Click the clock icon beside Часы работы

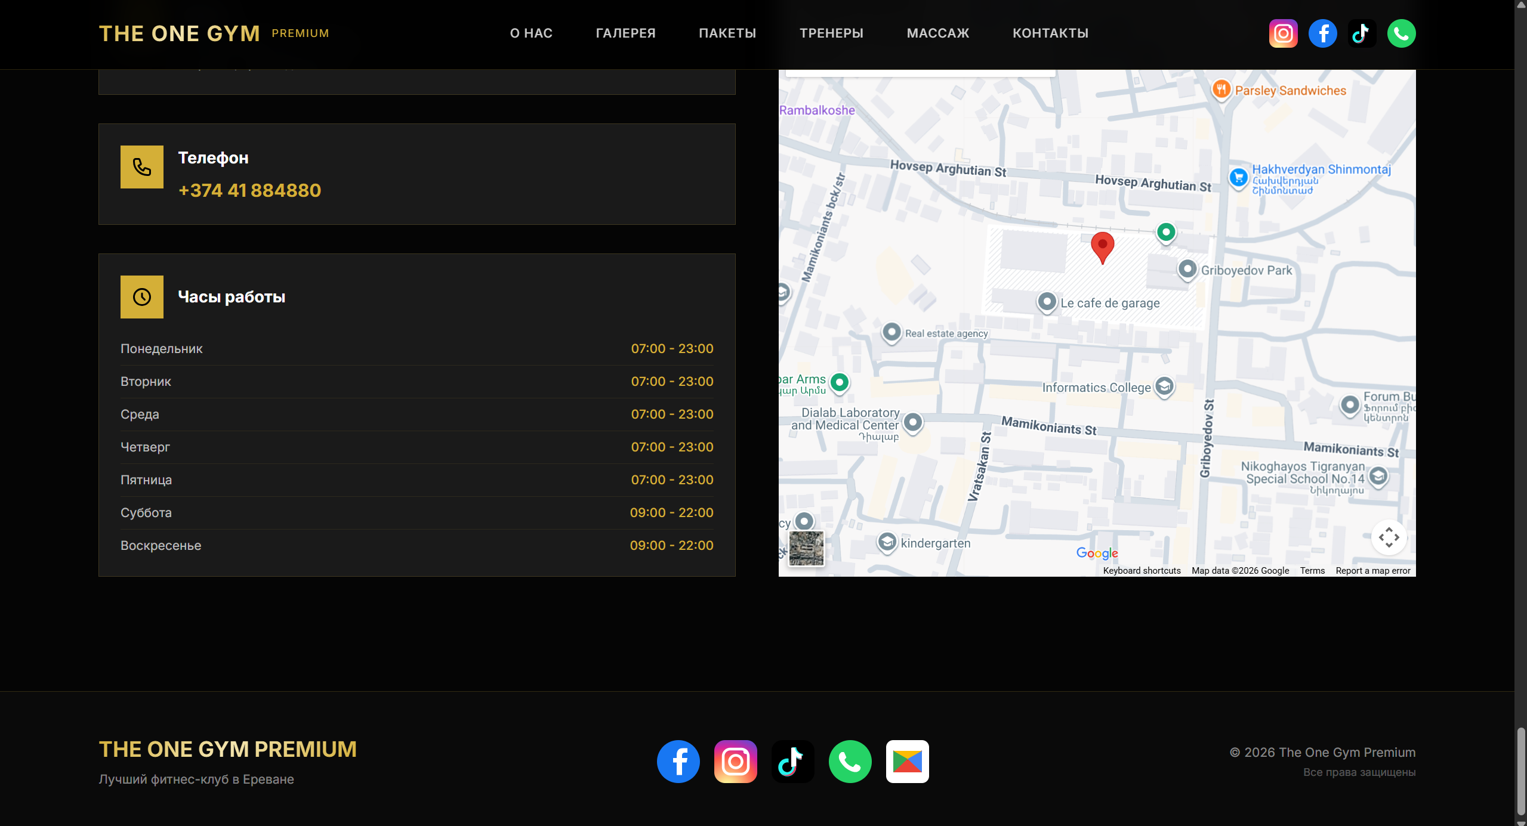[x=141, y=296]
